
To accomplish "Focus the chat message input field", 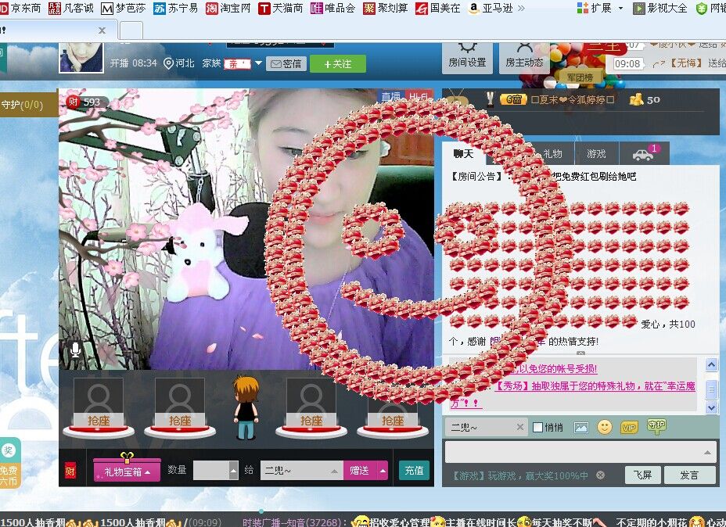I will 580,452.
